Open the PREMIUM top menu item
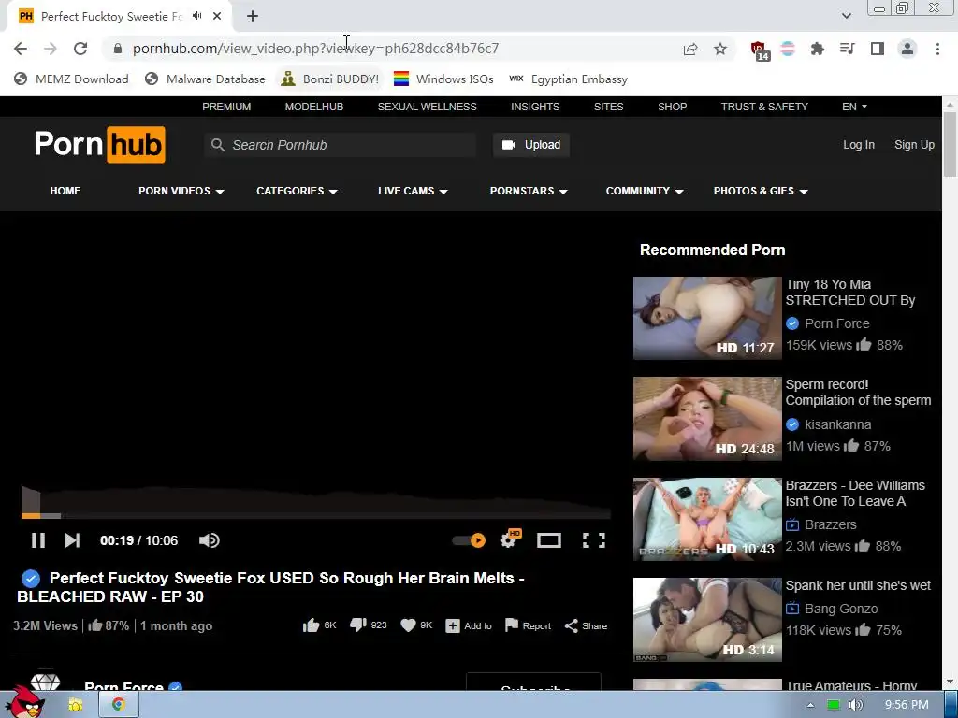Viewport: 958px width, 718px height. pyautogui.click(x=226, y=107)
